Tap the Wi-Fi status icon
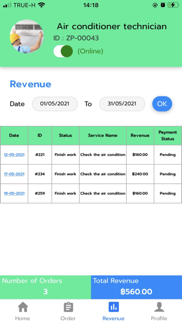182x323 pixels. pos(42,5)
